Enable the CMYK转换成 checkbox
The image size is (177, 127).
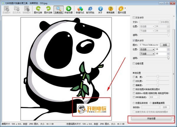pyautogui.click(x=134, y=97)
